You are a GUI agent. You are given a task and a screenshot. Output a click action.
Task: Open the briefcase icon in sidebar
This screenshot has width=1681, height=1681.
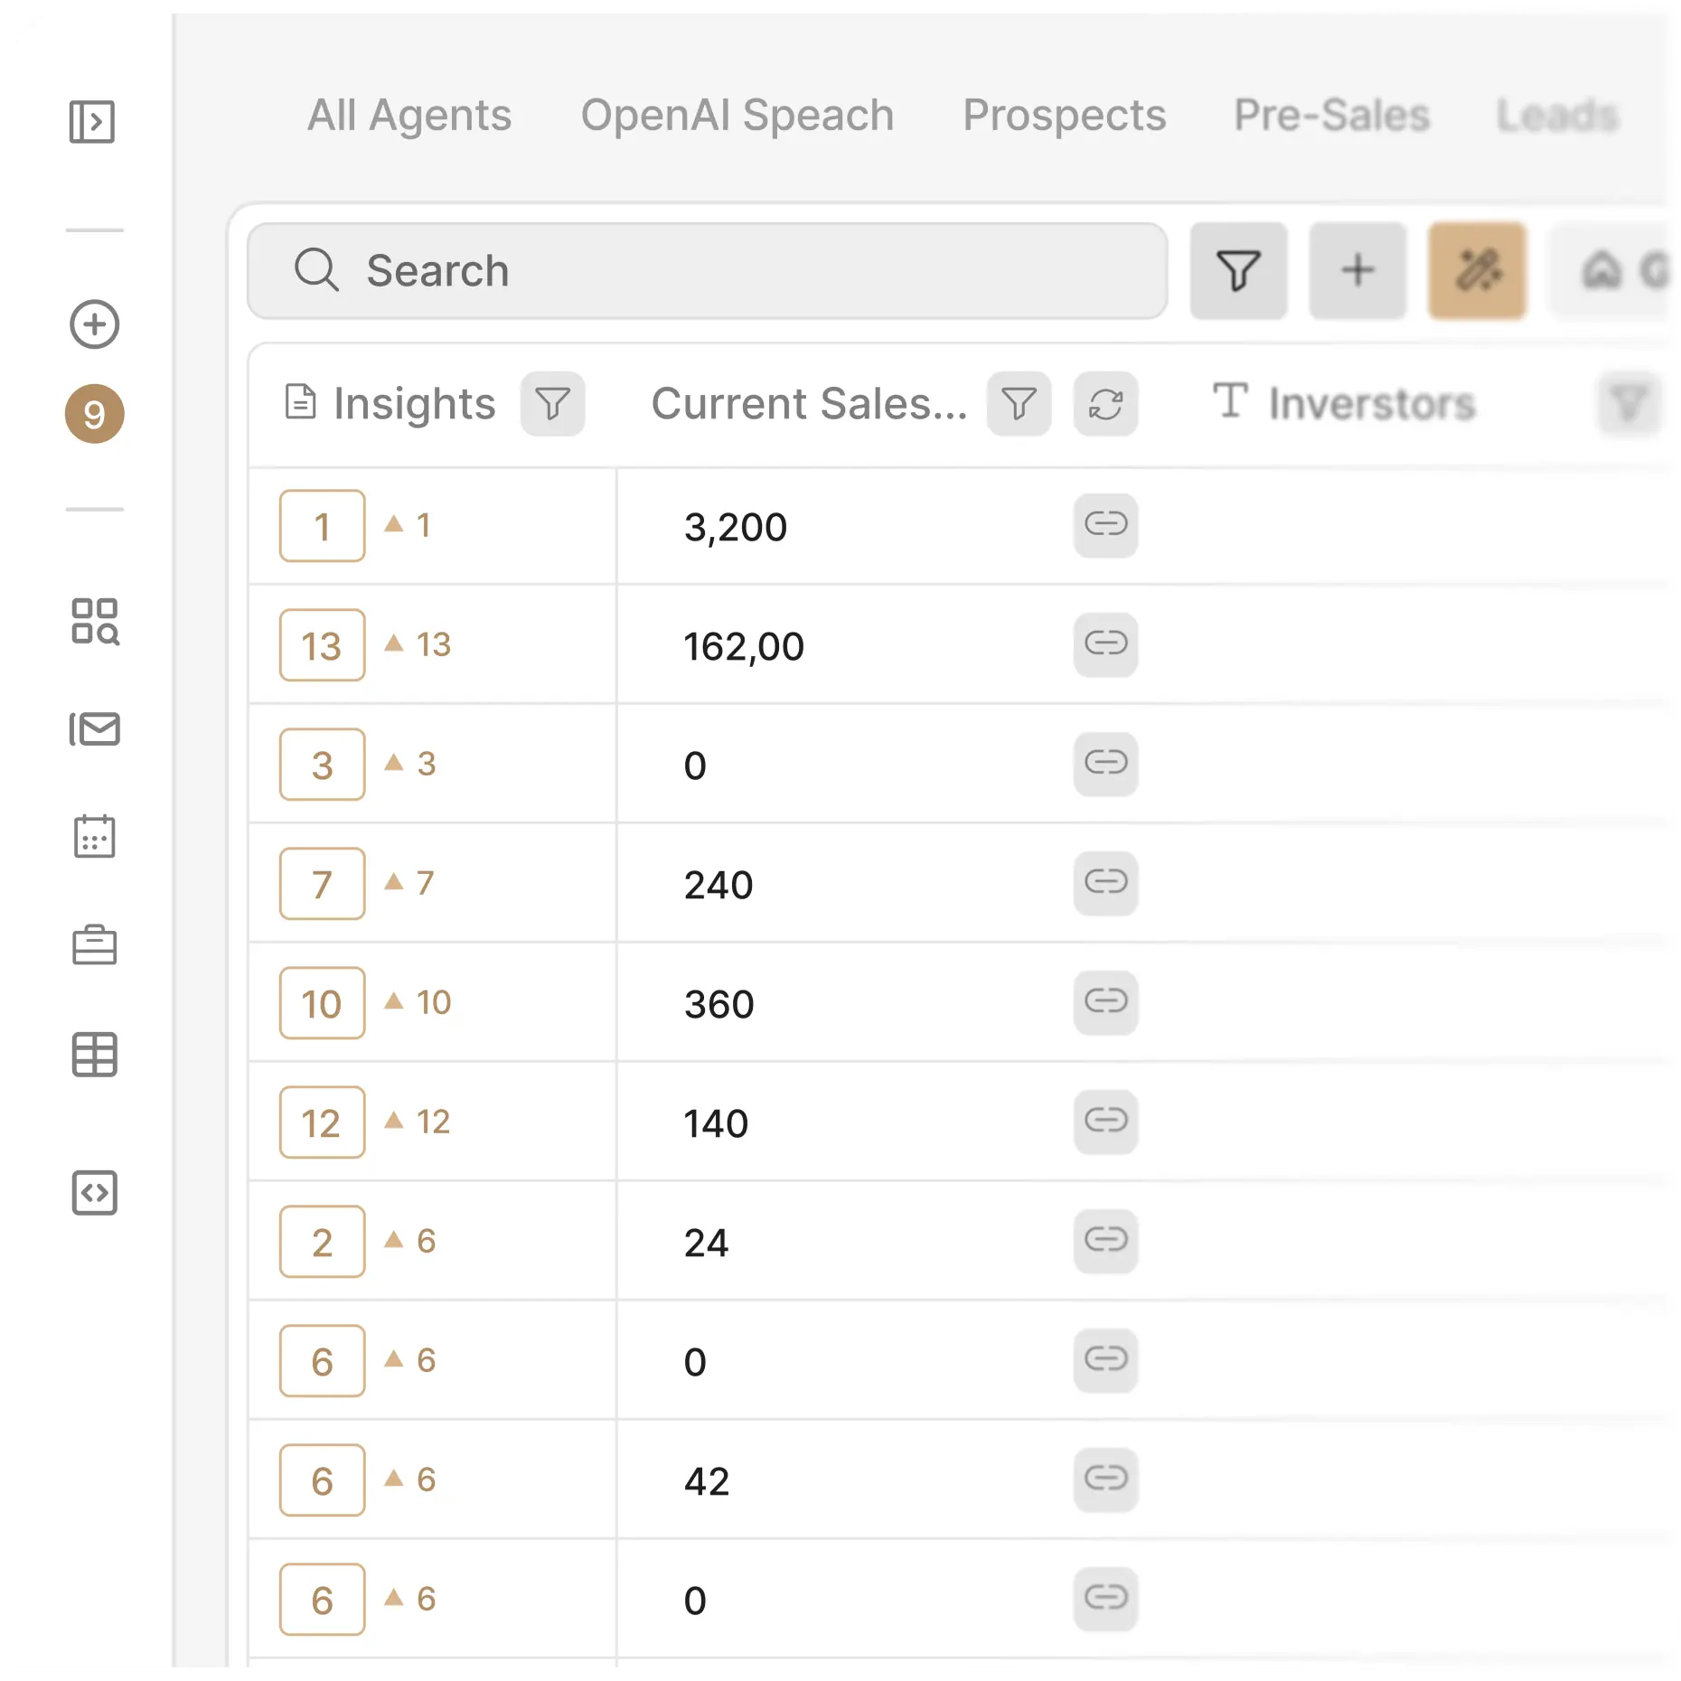click(94, 945)
